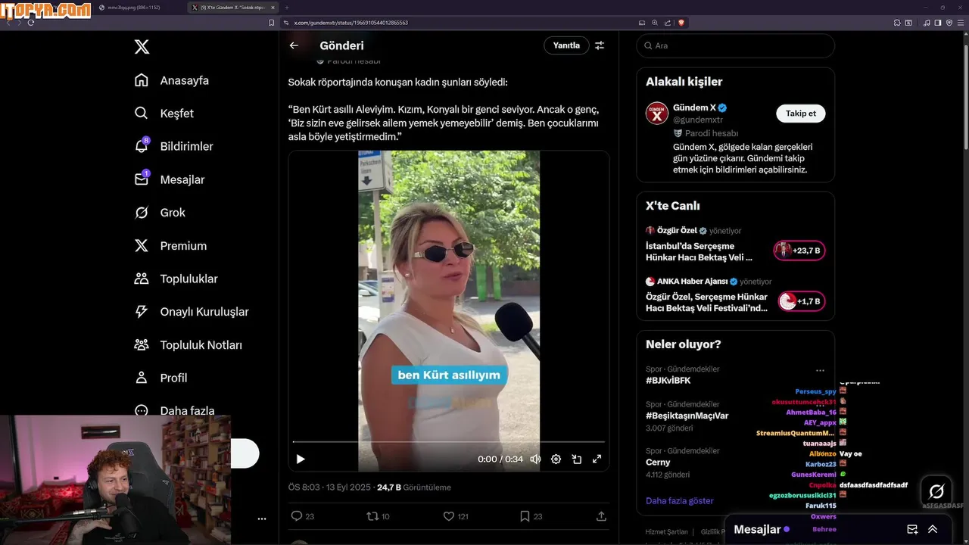Bookmark the post using bookmark icon
This screenshot has width=969, height=545.
[x=525, y=516]
